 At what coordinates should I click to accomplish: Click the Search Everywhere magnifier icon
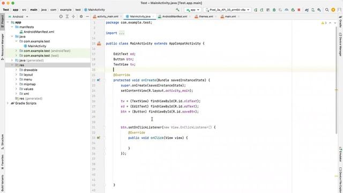click(327, 10)
